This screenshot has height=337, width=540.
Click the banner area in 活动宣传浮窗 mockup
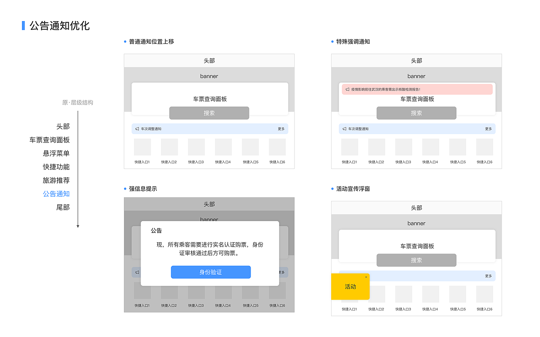[416, 223]
